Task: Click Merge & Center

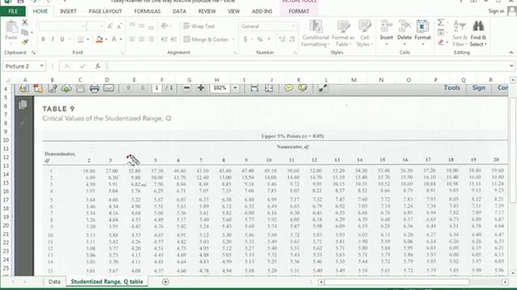Action: click(206, 39)
